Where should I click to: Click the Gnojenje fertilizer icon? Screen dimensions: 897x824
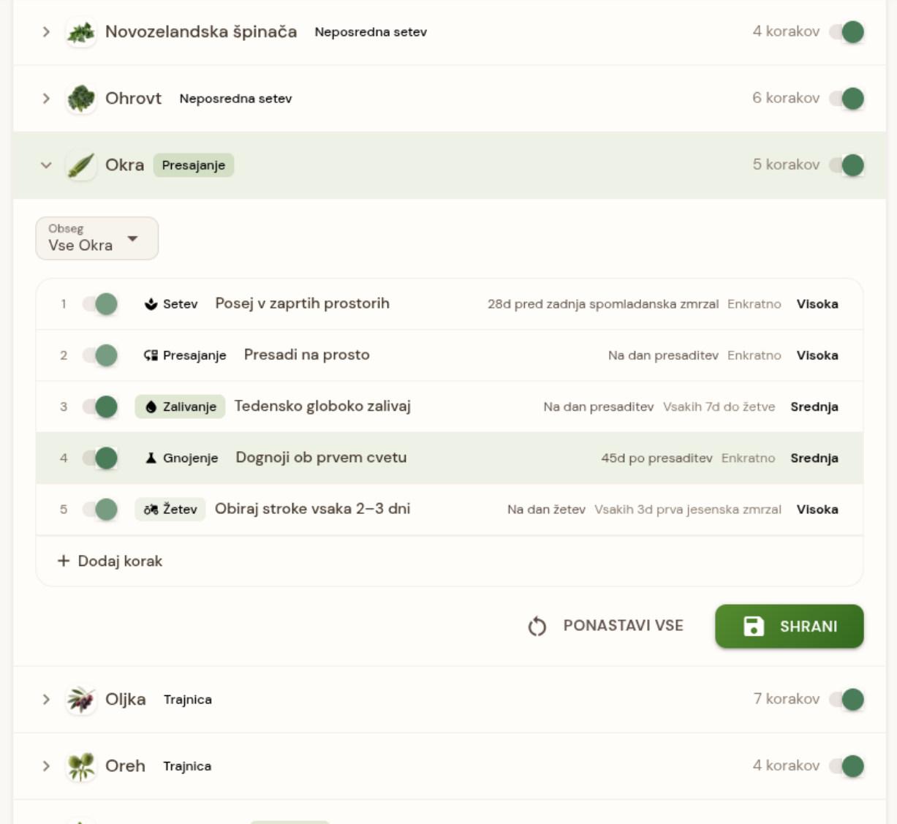click(151, 458)
